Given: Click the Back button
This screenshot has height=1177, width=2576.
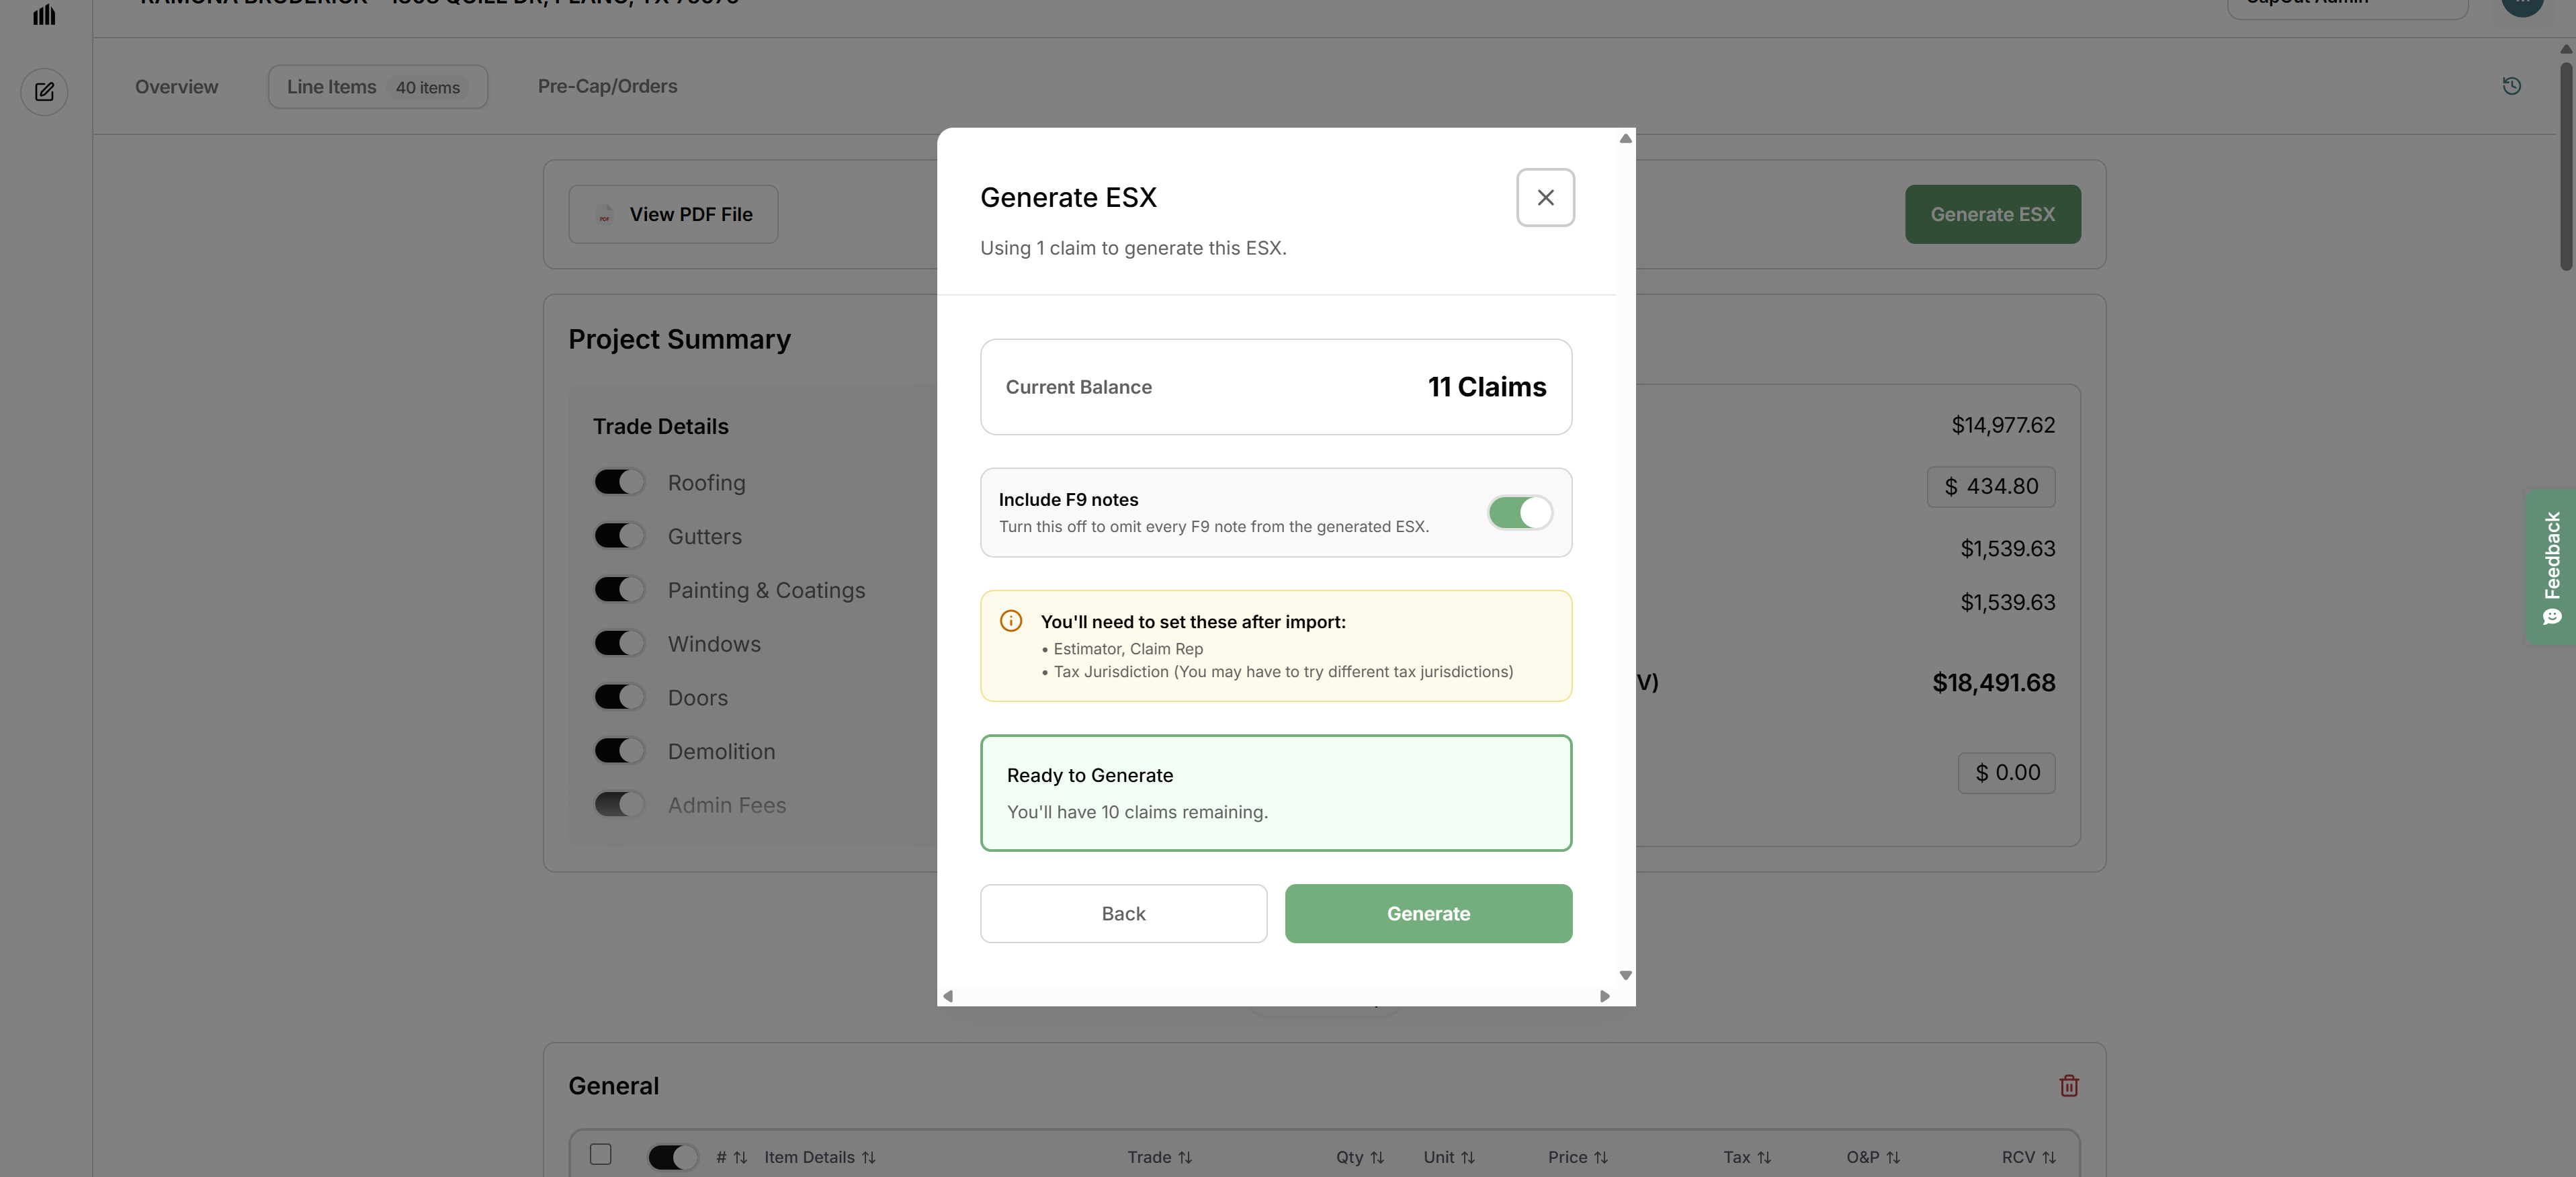Looking at the screenshot, I should pyautogui.click(x=1123, y=913).
